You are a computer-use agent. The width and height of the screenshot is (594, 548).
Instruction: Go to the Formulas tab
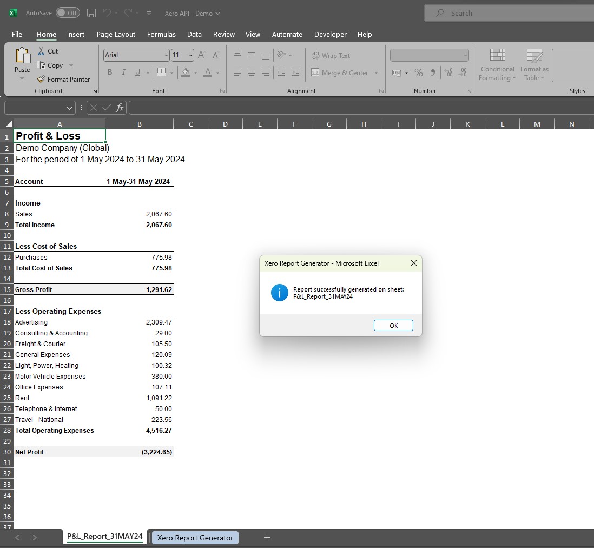(x=161, y=35)
